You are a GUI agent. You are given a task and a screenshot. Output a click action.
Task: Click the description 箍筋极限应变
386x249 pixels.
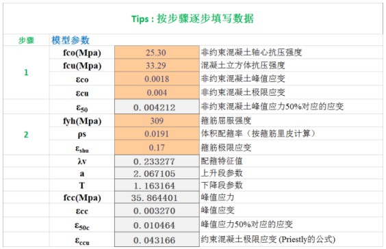click(x=226, y=147)
